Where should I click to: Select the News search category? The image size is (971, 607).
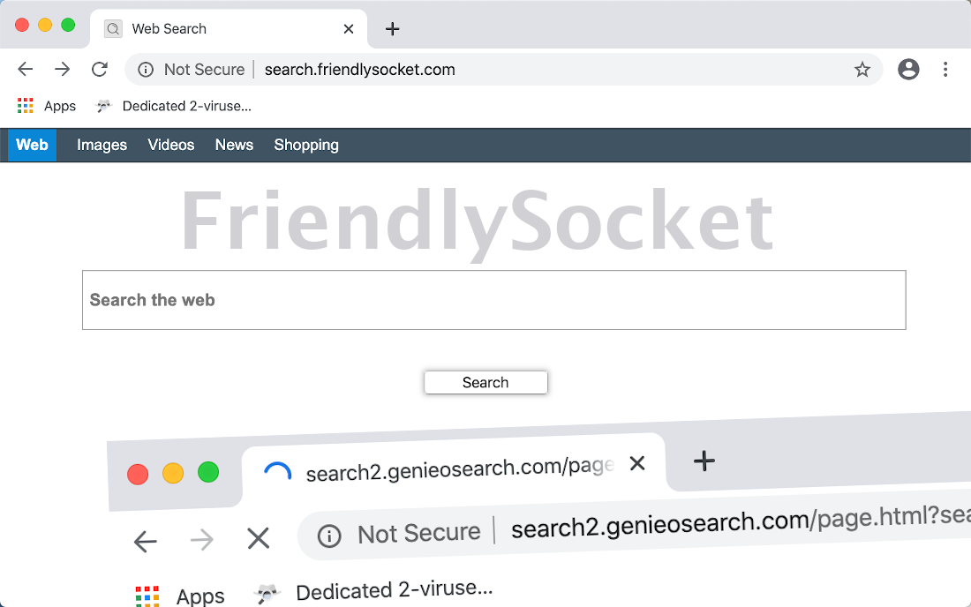(234, 145)
